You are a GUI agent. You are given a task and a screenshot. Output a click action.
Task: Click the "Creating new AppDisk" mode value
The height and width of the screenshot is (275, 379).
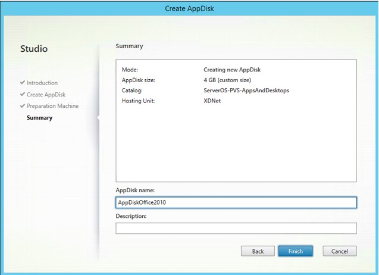[232, 70]
